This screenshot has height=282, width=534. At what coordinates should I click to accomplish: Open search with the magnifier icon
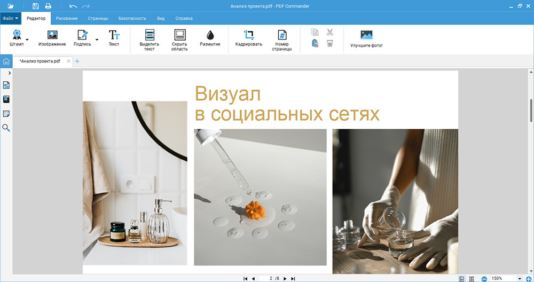[x=6, y=128]
